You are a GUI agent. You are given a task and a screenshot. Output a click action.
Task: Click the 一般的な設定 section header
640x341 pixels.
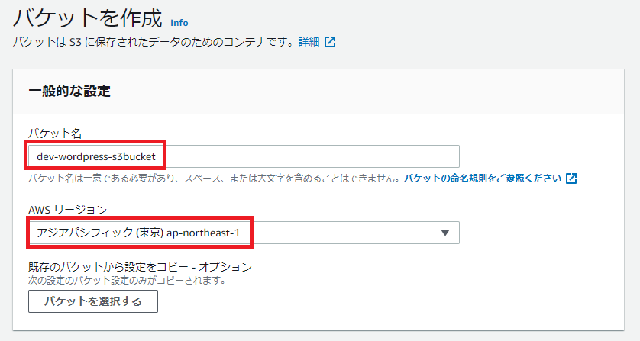point(69,92)
